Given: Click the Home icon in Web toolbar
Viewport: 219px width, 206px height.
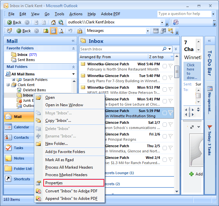Looking at the screenshot, I should click(x=53, y=22).
